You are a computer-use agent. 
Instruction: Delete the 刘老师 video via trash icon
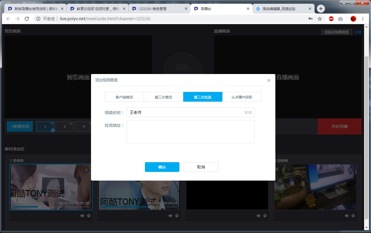(350, 170)
